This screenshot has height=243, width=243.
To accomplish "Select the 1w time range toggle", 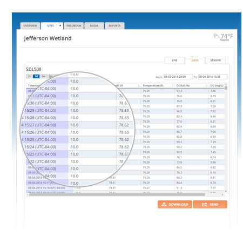I will [x=43, y=76].
